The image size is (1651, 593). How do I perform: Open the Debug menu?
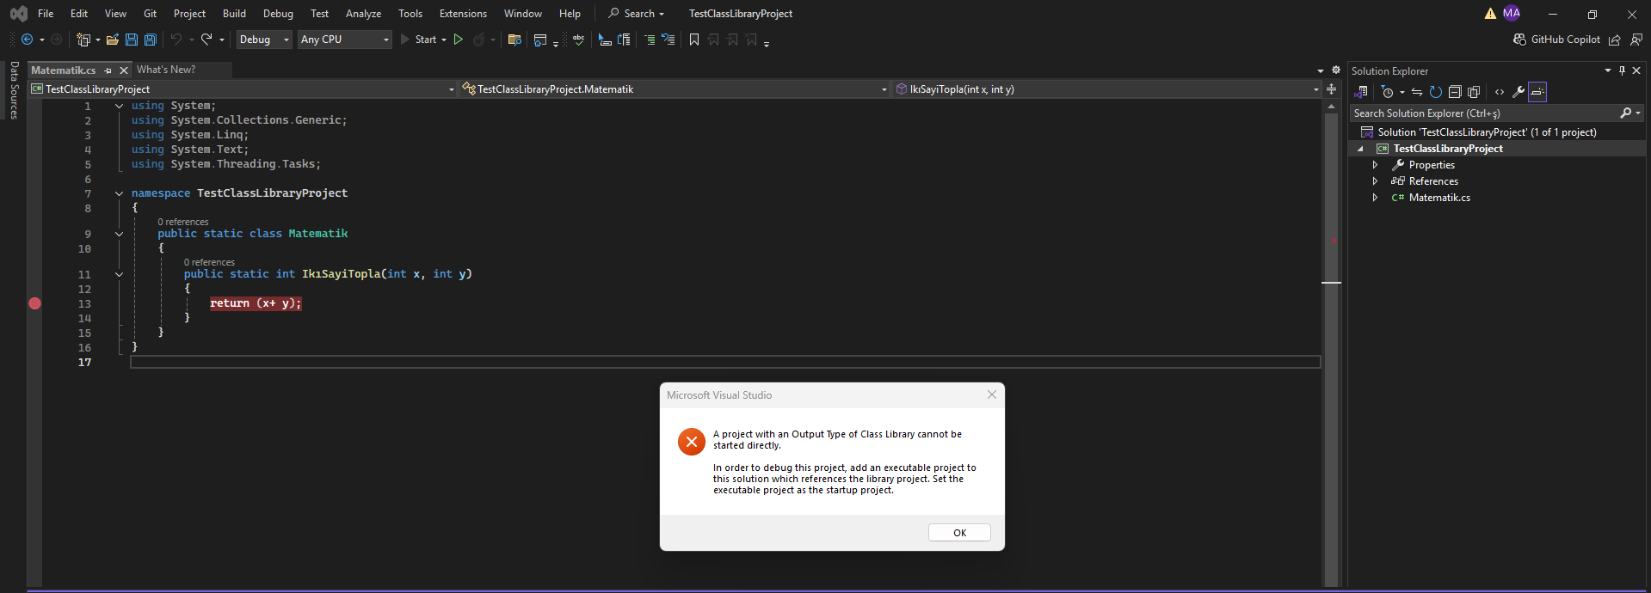278,14
